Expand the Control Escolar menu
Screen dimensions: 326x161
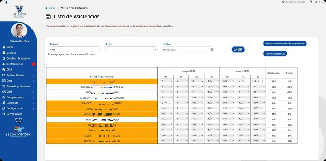pyautogui.click(x=18, y=75)
